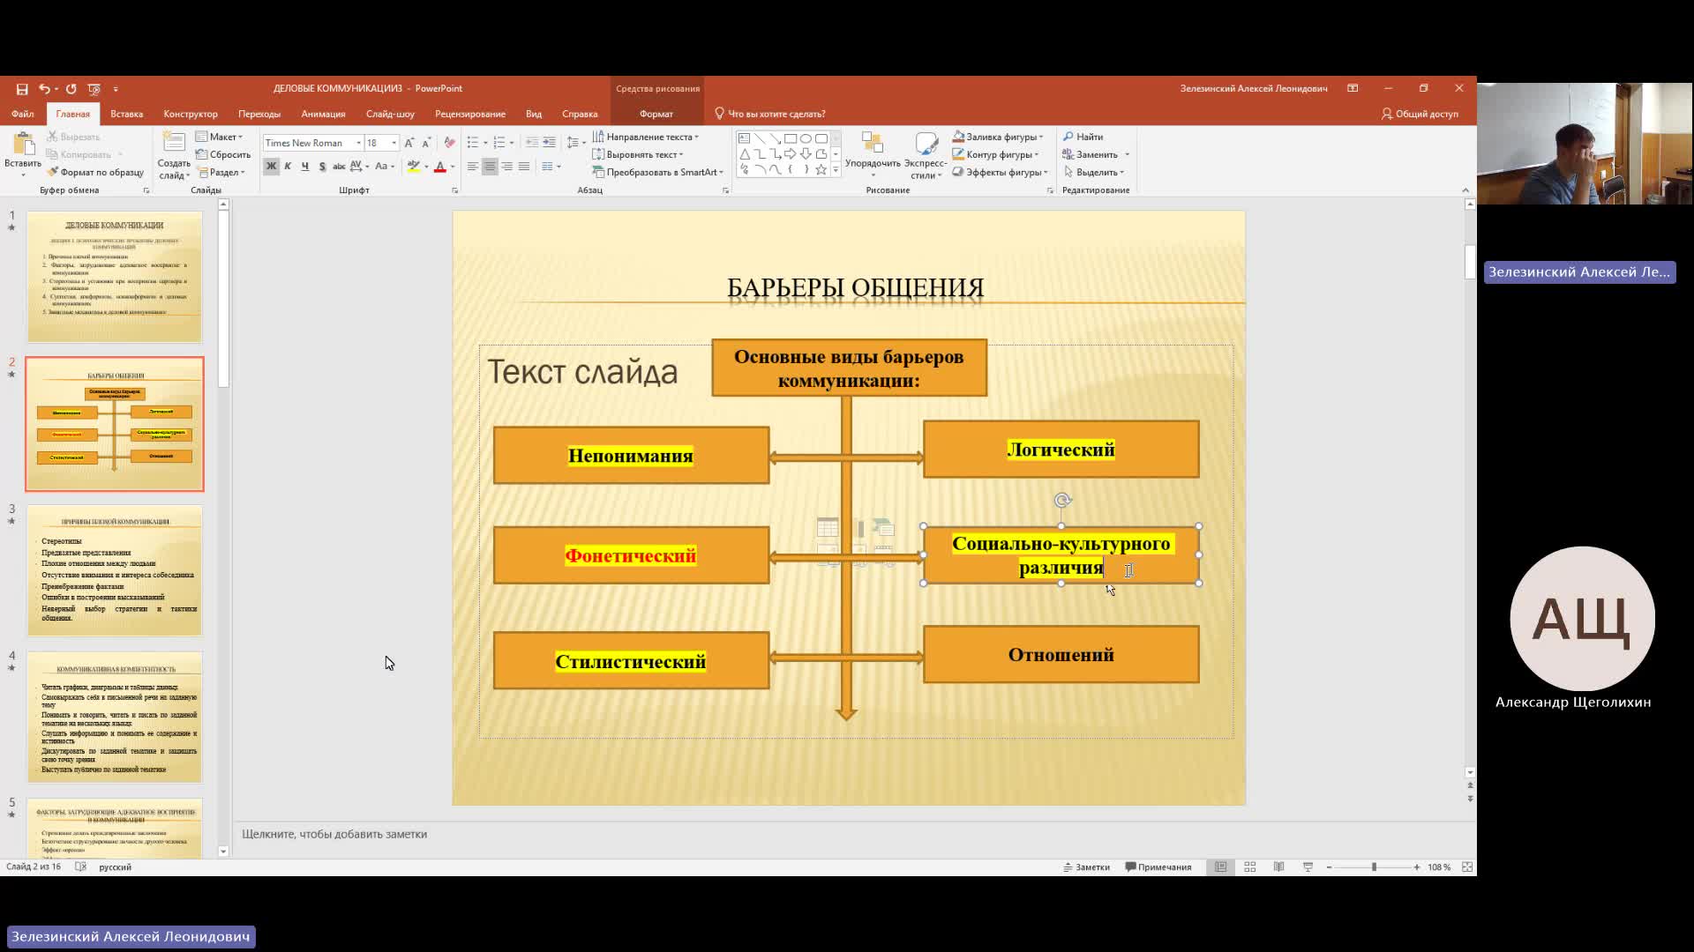Open Заливка фигуры fill dropdown
Image resolution: width=1694 pixels, height=952 pixels.
998,137
